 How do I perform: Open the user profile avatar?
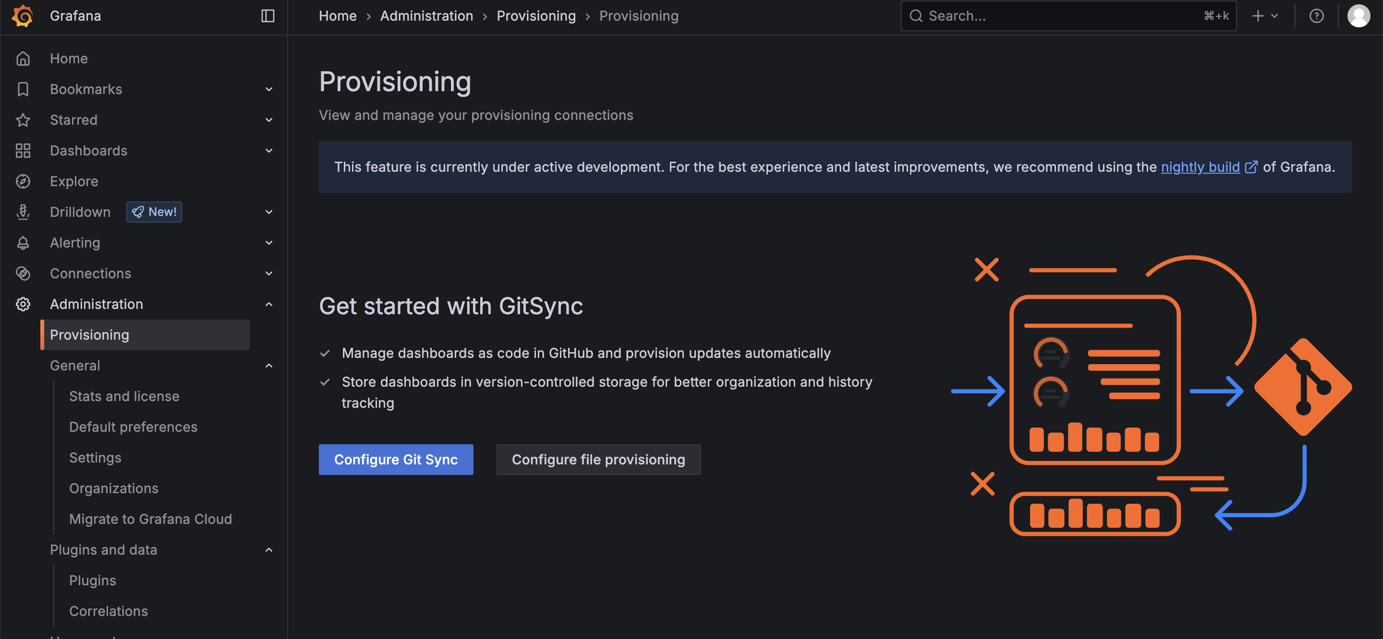point(1359,15)
